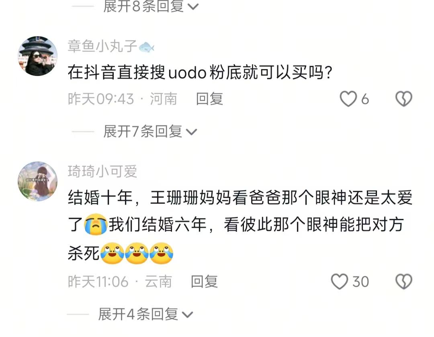
Task: Click the like count 6
Action: coord(365,99)
